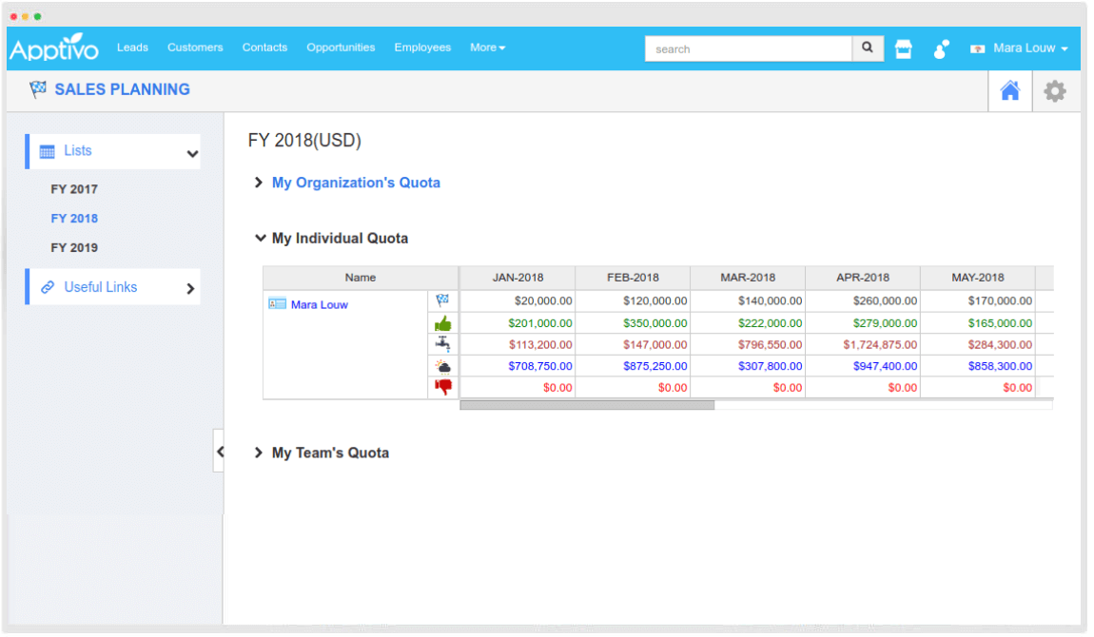Open the More menu in navigation
1094x637 pixels.
tap(487, 48)
